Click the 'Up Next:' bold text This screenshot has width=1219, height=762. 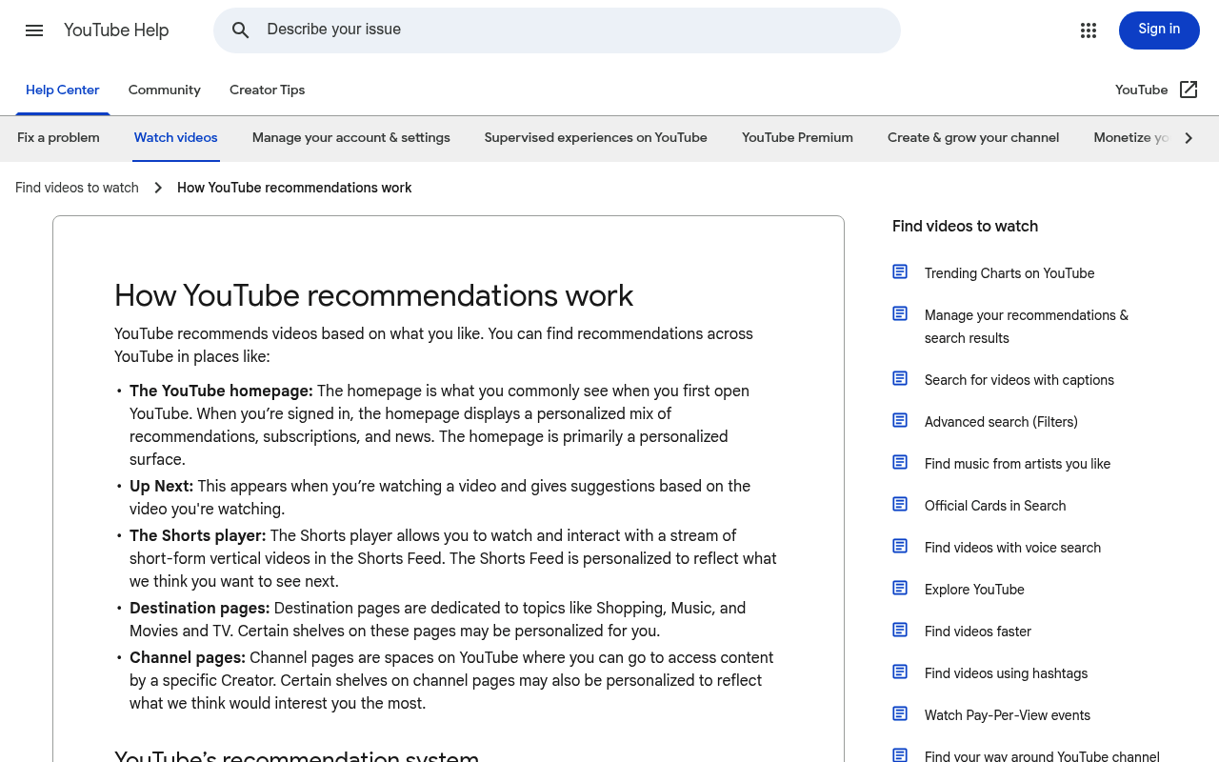click(x=161, y=486)
